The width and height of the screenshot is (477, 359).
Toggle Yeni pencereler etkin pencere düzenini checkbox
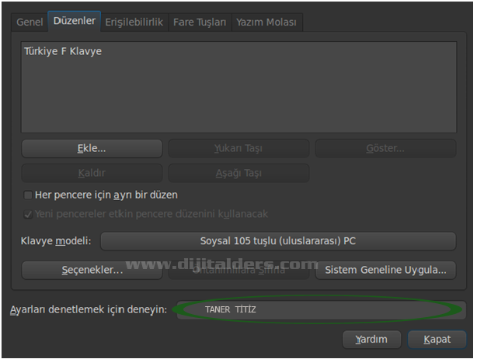28,215
